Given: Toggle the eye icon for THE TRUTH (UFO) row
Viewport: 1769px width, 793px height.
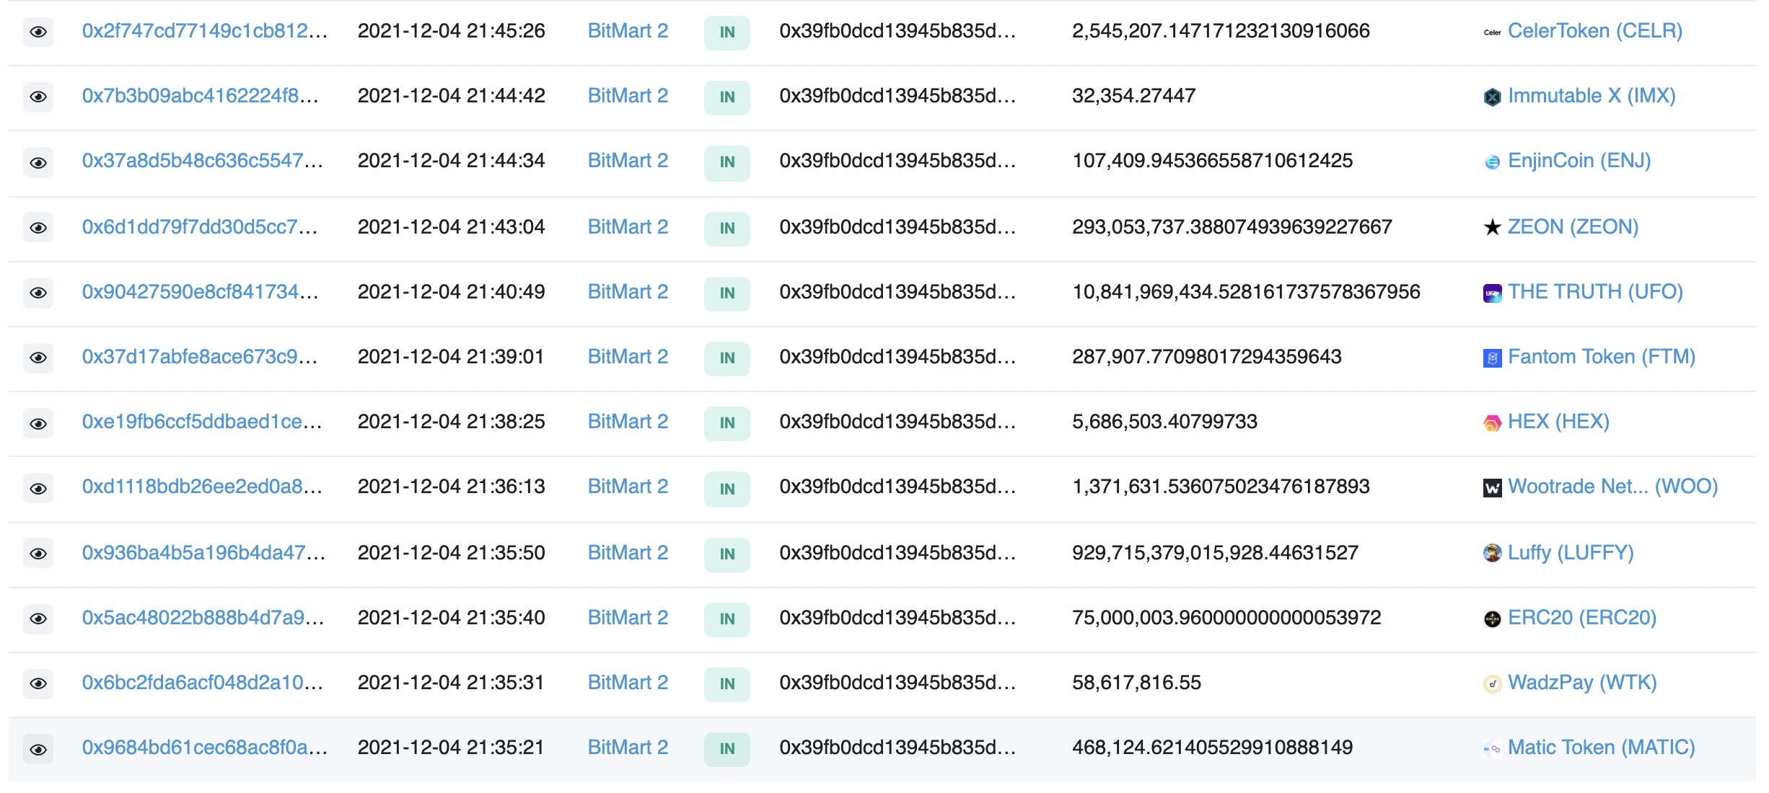Looking at the screenshot, I should [x=38, y=293].
